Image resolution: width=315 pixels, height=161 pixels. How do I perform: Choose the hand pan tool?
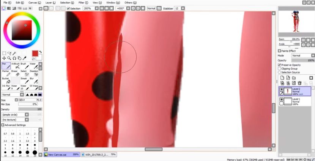(19, 58)
